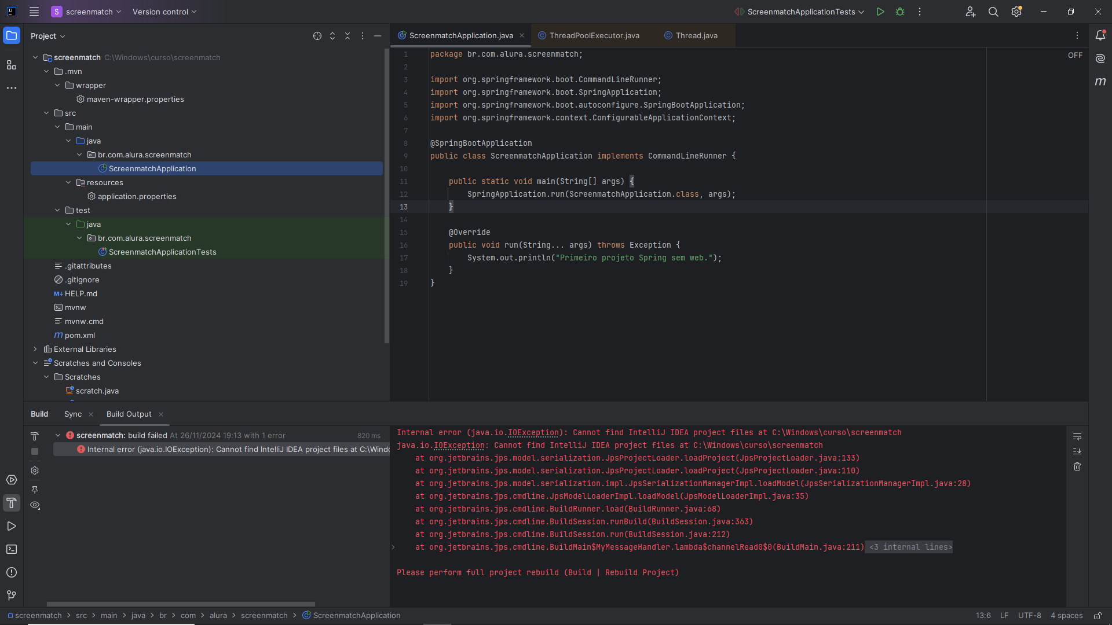Switch to ThreadPoolExecutor.java tab
This screenshot has width=1112, height=625.
(x=589, y=36)
